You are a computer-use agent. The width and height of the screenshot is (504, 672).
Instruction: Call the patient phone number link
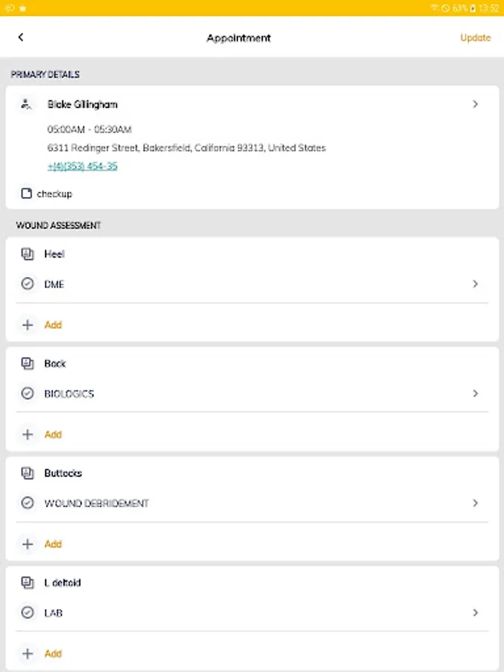(82, 167)
